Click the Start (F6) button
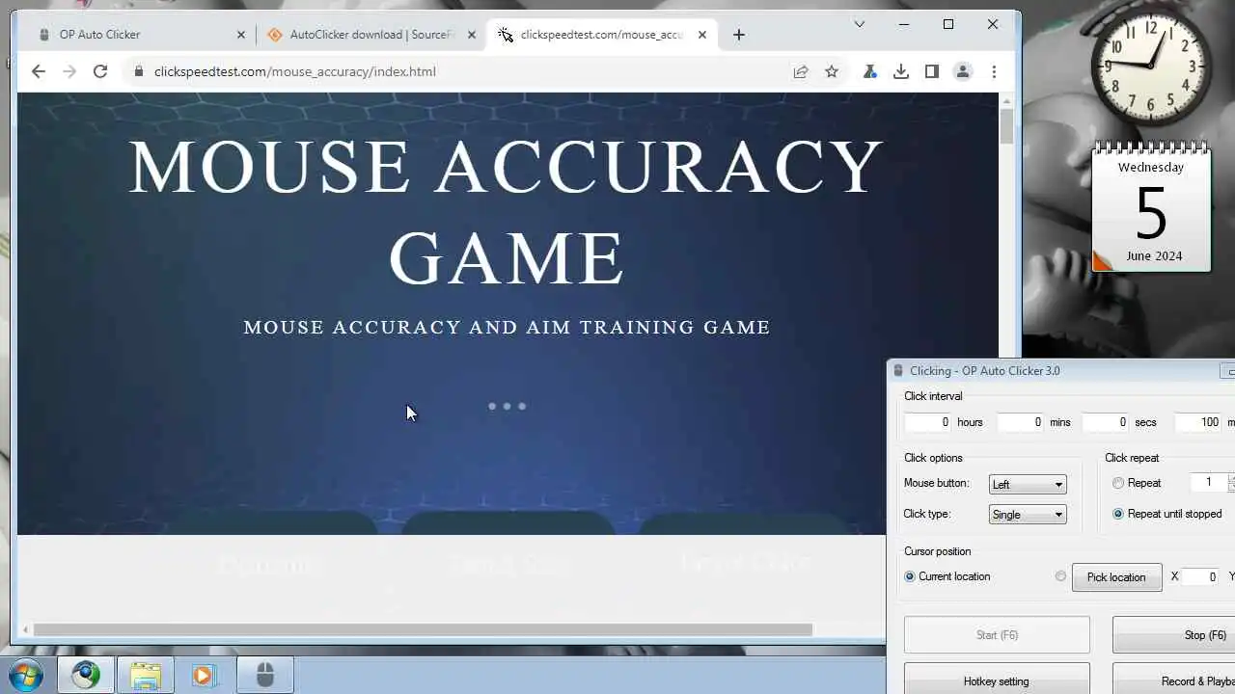The height and width of the screenshot is (694, 1235). 997,635
